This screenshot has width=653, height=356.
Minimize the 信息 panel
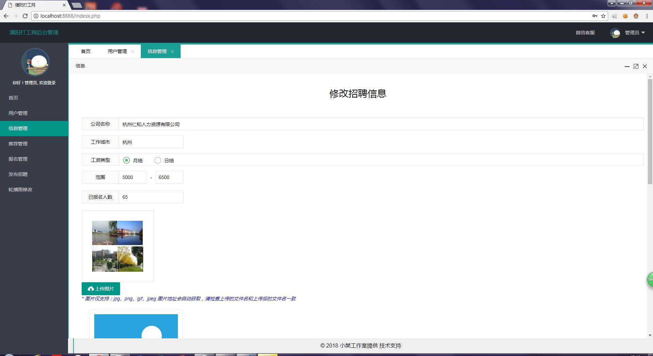point(627,66)
